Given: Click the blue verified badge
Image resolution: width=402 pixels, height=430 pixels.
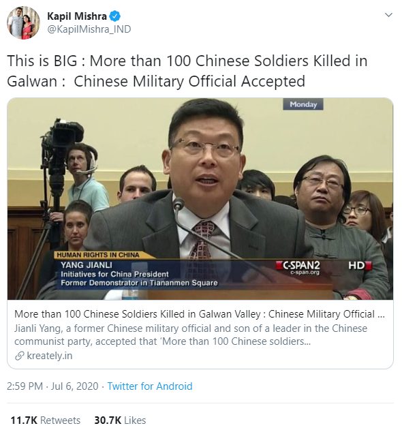Looking at the screenshot, I should [x=115, y=16].
